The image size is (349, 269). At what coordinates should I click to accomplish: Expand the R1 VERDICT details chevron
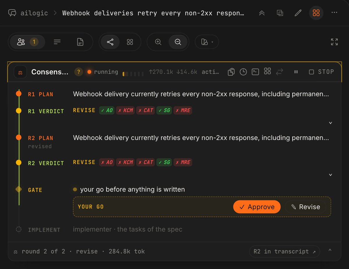330,123
